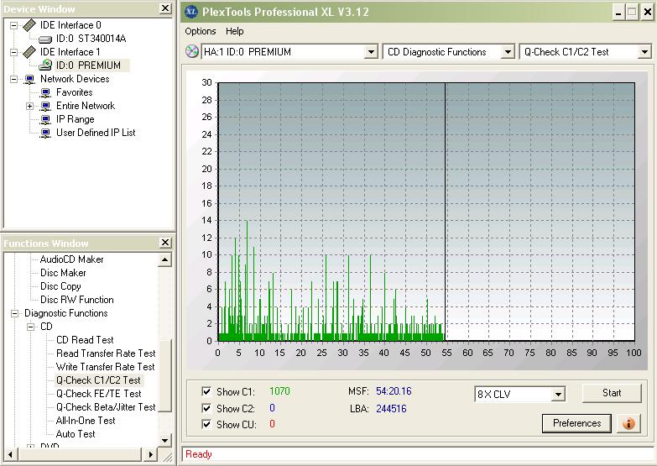Expand the Entire Network node
The height and width of the screenshot is (466, 657).
pos(29,106)
